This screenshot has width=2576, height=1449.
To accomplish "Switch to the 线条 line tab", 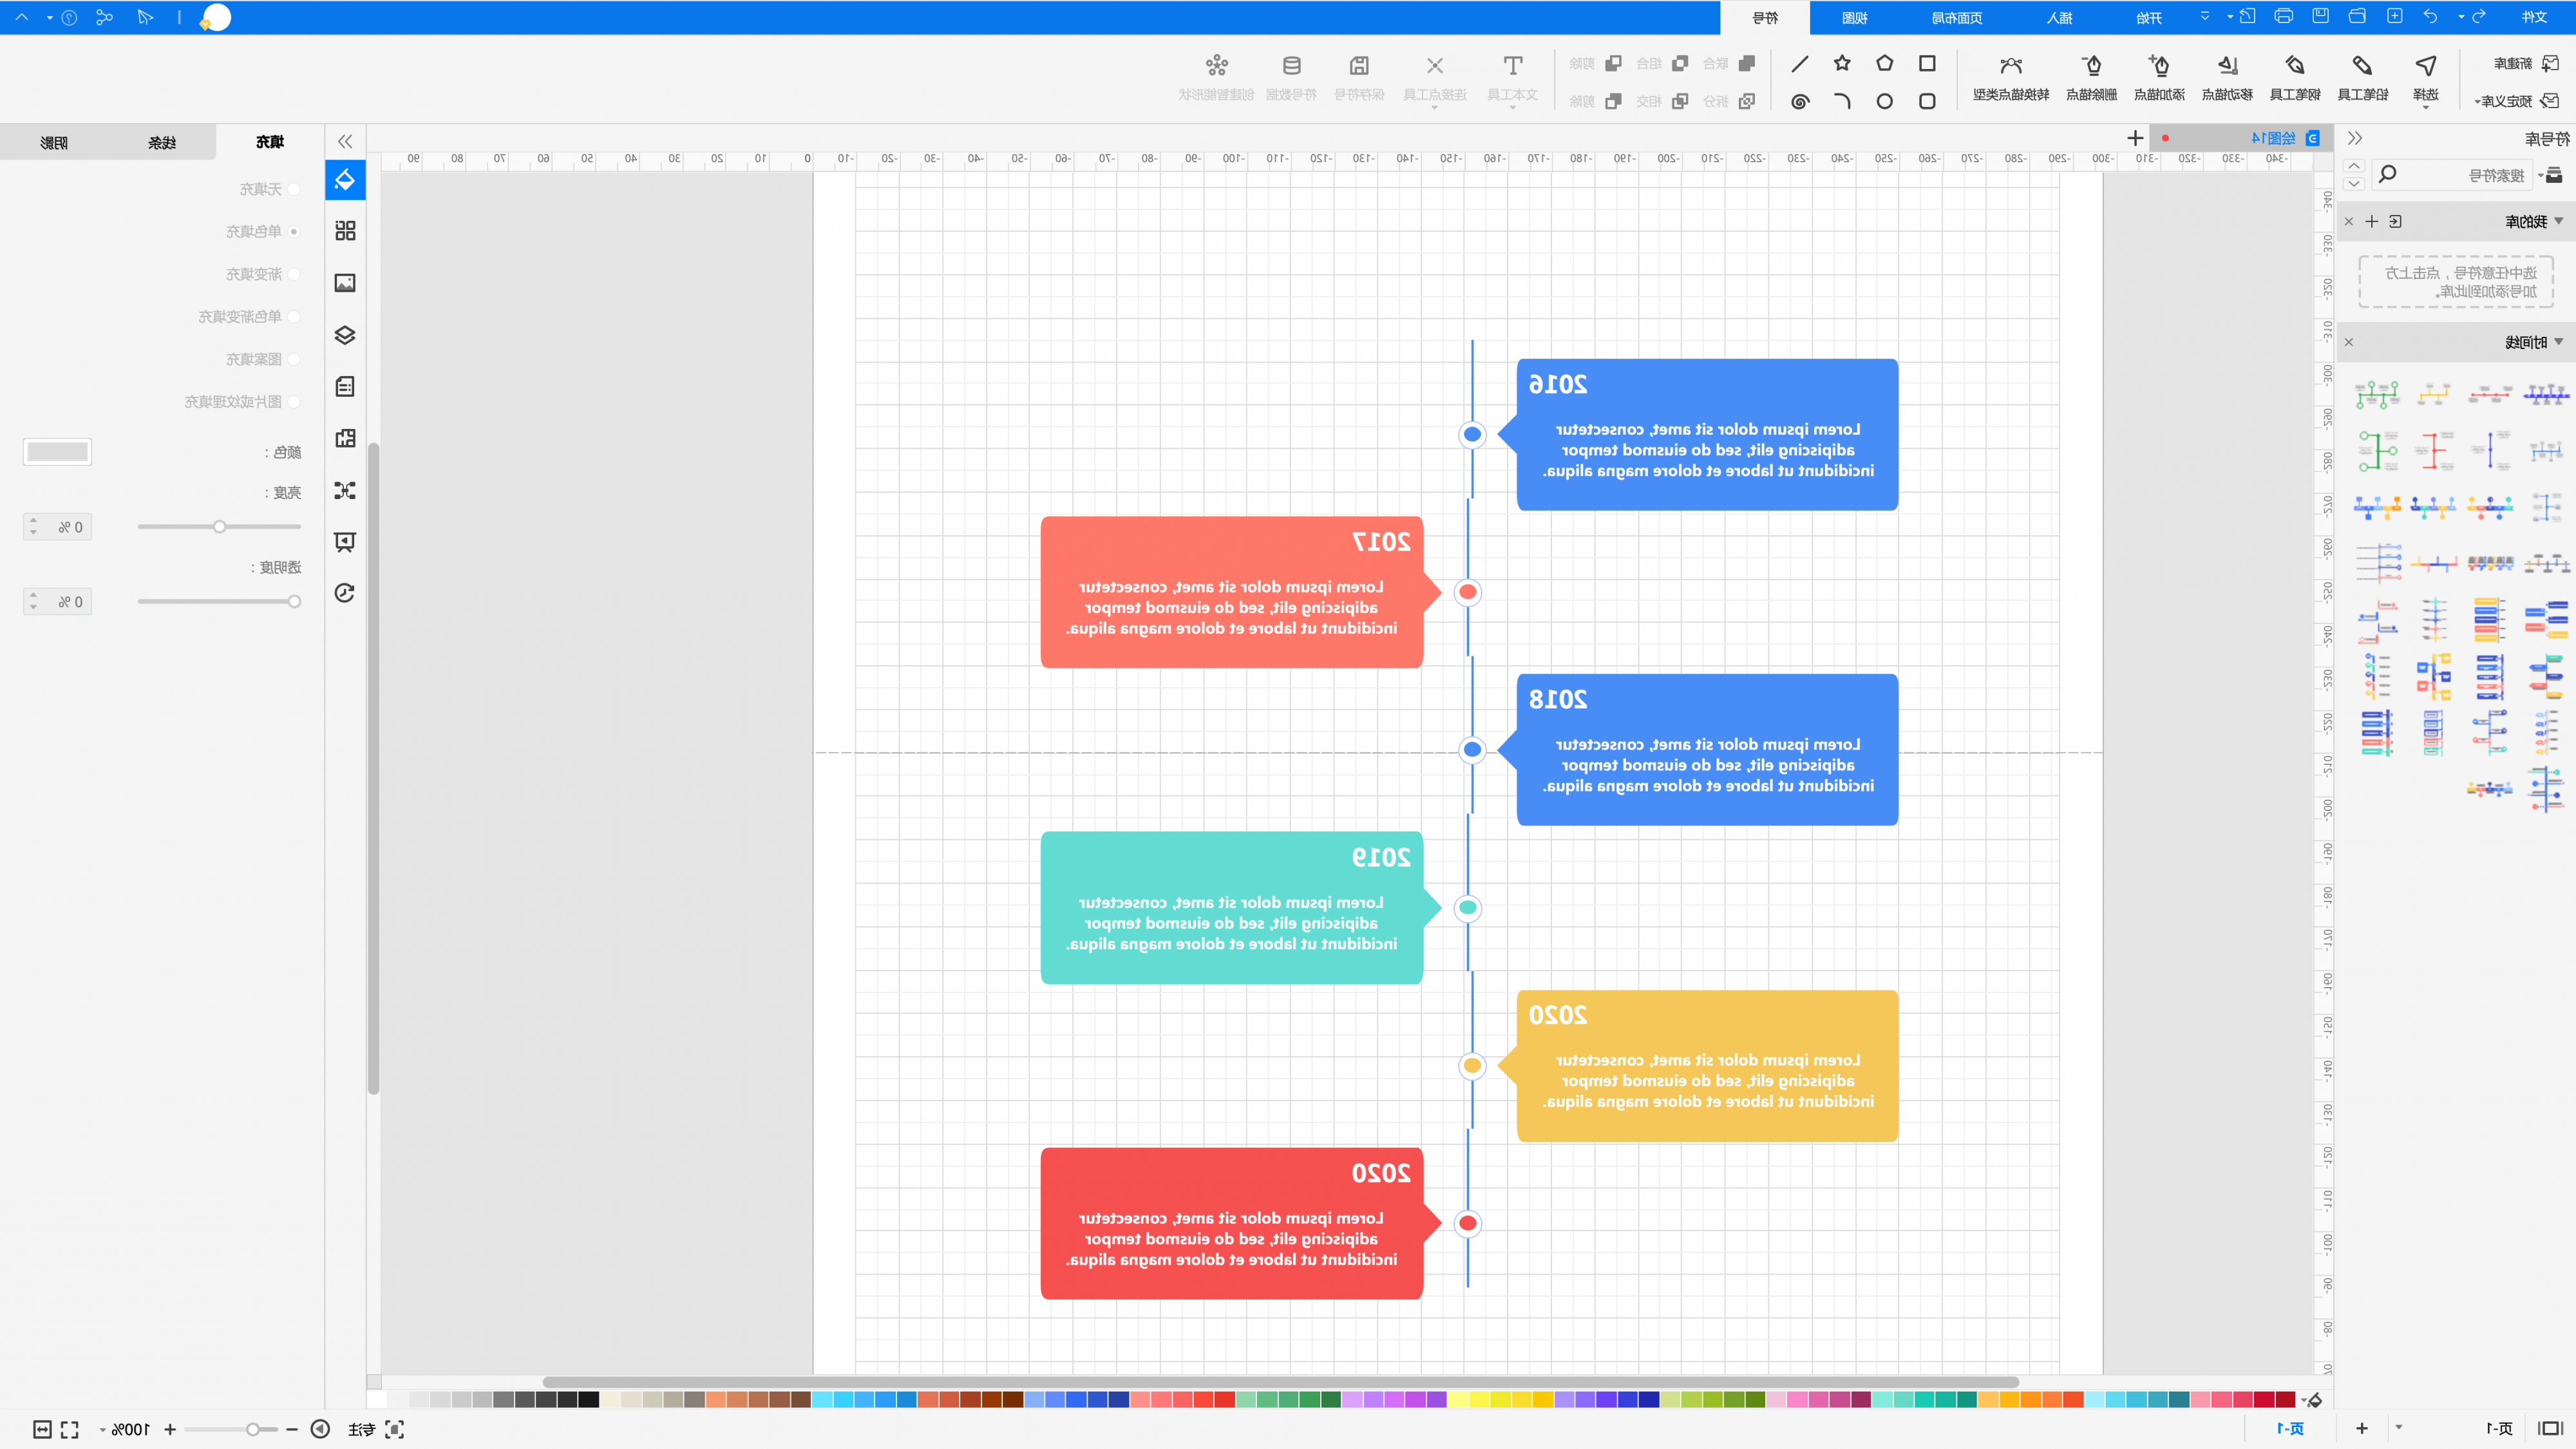I will pos(162,142).
